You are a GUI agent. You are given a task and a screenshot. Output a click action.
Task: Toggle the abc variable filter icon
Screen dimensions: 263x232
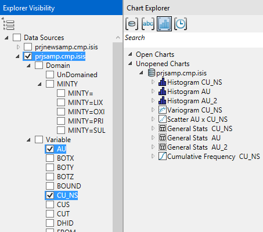[x=148, y=24]
